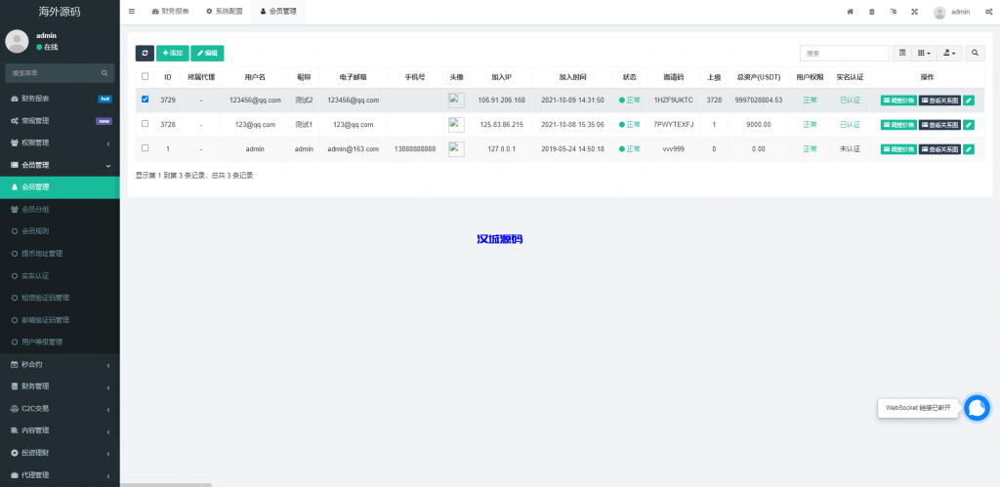The width and height of the screenshot is (1000, 487).
Task: Expand 内容管理 in the sidebar
Action: (60, 430)
